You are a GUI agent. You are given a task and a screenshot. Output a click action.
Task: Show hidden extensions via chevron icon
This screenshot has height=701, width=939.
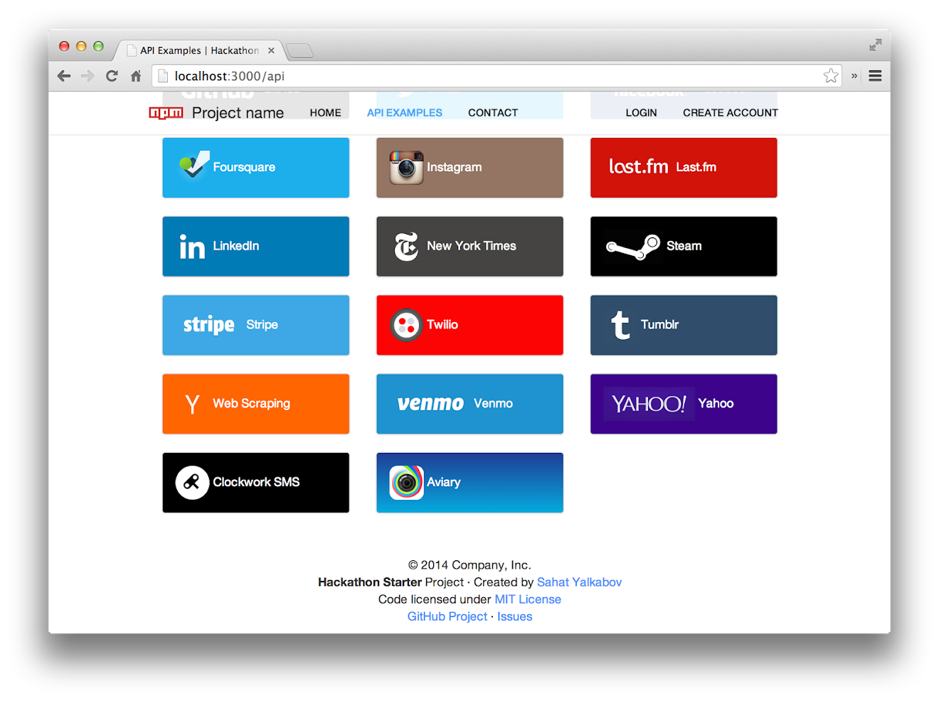click(854, 76)
